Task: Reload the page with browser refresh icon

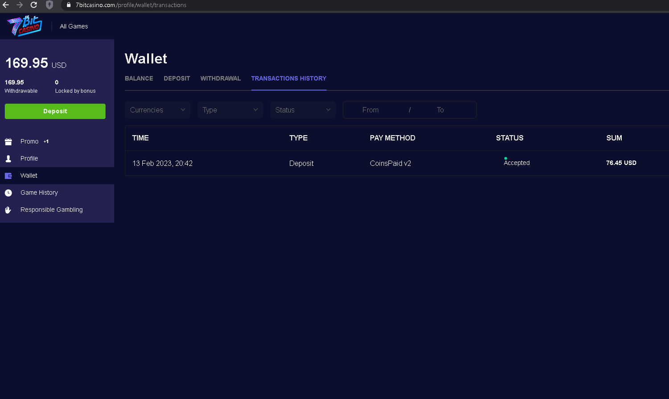Action: pos(33,5)
